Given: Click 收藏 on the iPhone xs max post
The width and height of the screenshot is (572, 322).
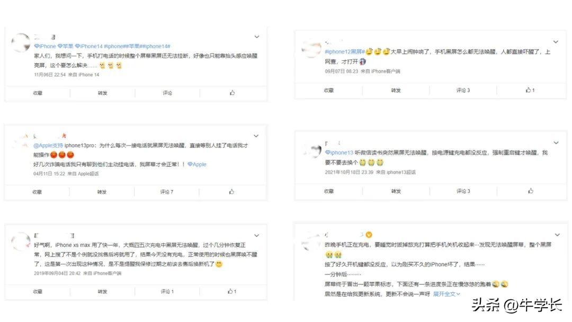Looking at the screenshot, I should point(38,291).
